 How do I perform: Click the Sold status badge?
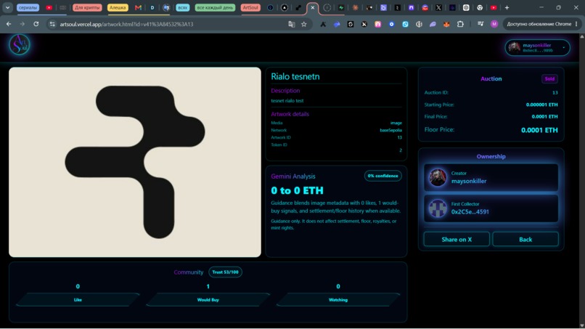click(549, 78)
